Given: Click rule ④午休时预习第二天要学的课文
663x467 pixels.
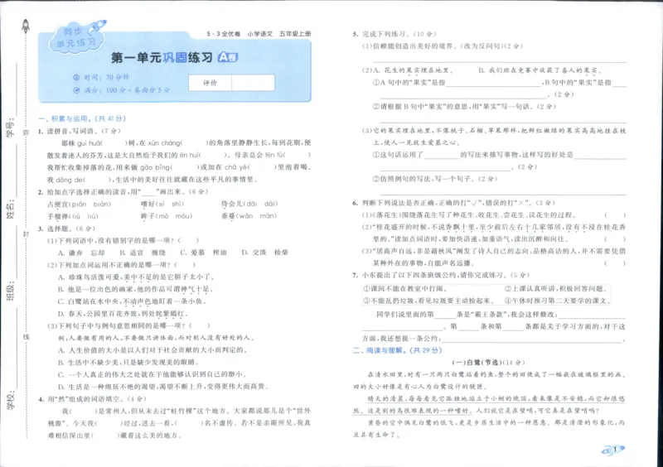Looking at the screenshot, I should click(x=557, y=301).
